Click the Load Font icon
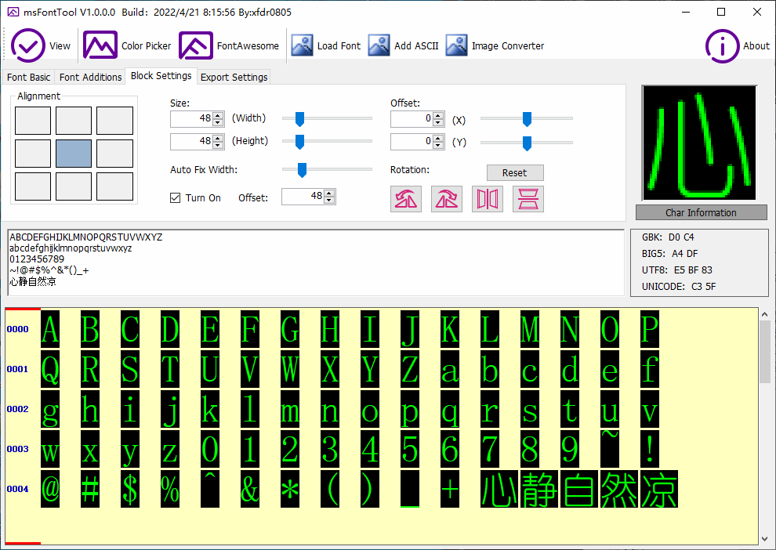This screenshot has width=776, height=550. [302, 45]
